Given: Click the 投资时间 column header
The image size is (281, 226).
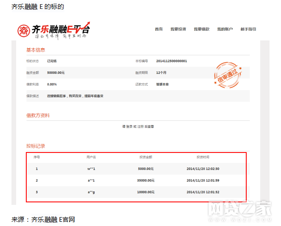Looking at the screenshot, I should coord(203,157).
